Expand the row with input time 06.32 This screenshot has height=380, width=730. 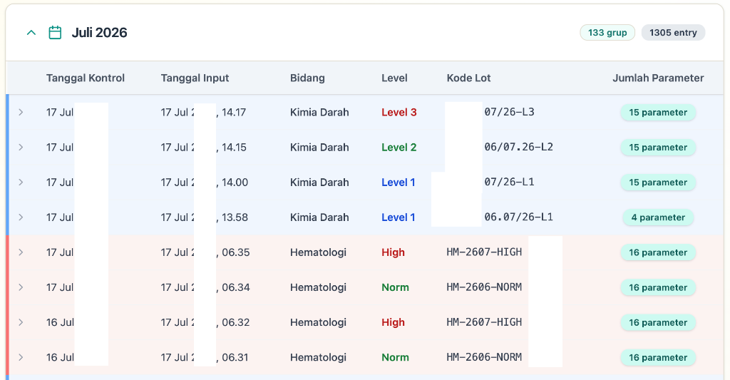21,322
